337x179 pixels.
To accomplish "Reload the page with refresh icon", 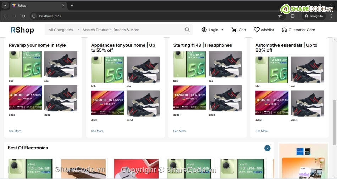I will (23, 16).
